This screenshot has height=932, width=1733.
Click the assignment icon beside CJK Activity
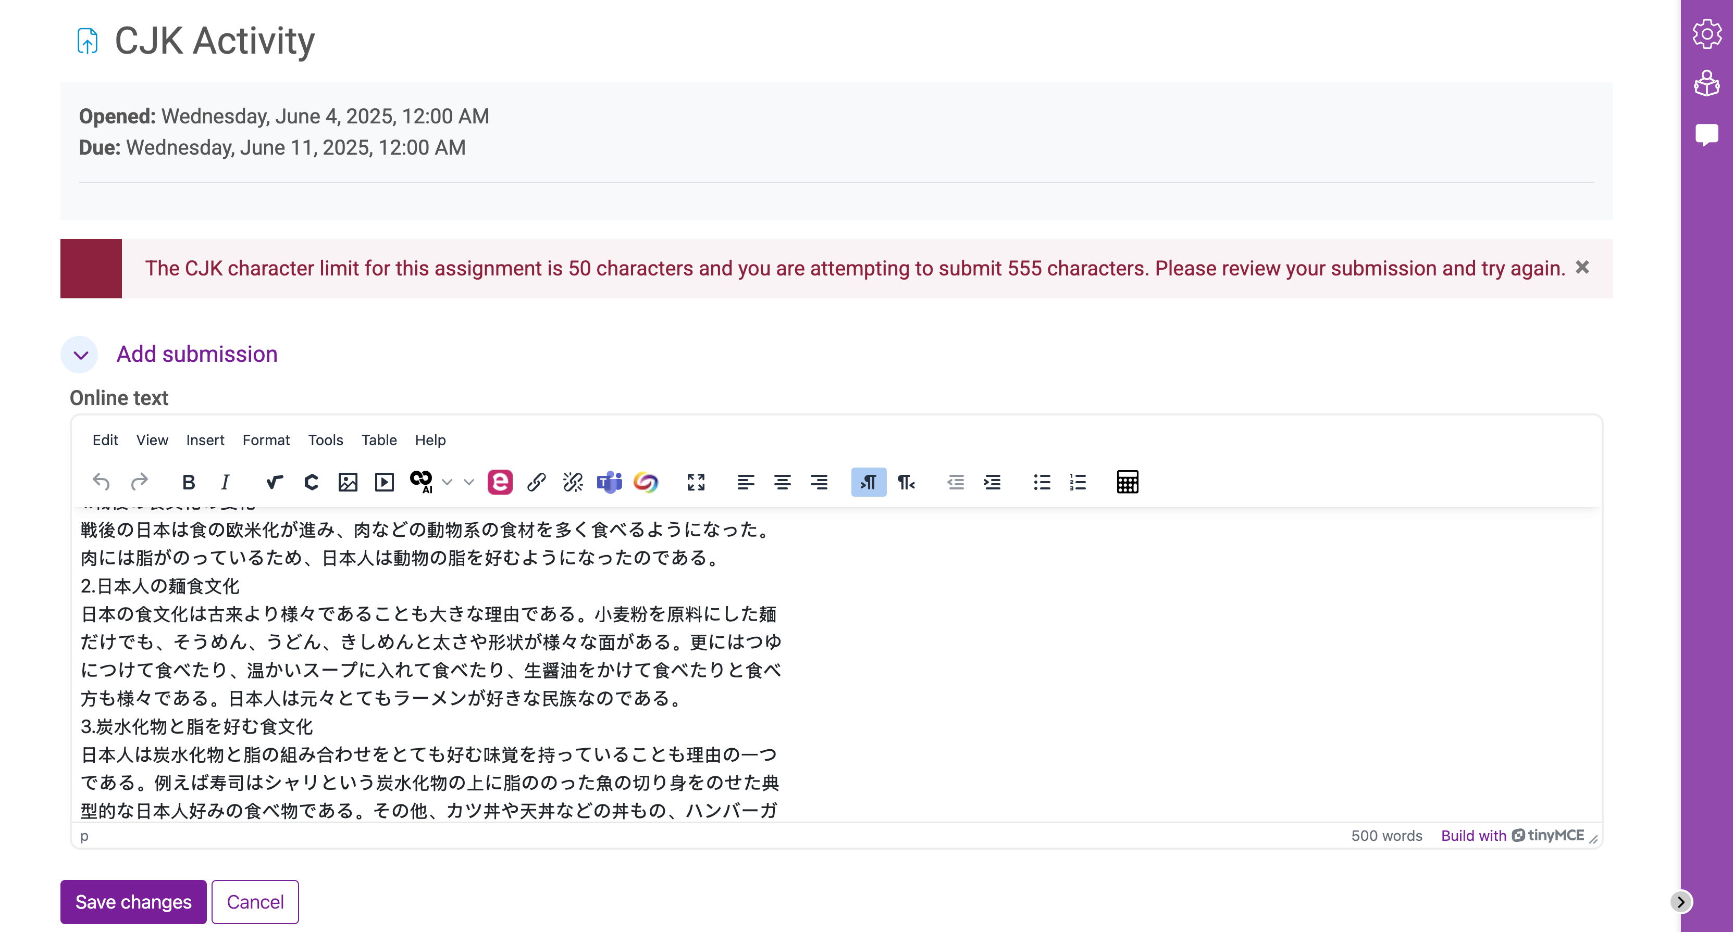pyautogui.click(x=88, y=41)
